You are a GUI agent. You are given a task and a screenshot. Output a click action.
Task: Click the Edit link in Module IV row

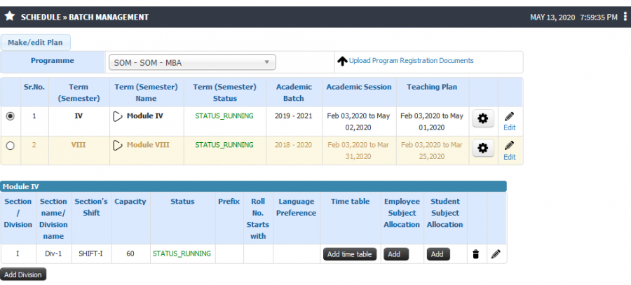tap(510, 127)
